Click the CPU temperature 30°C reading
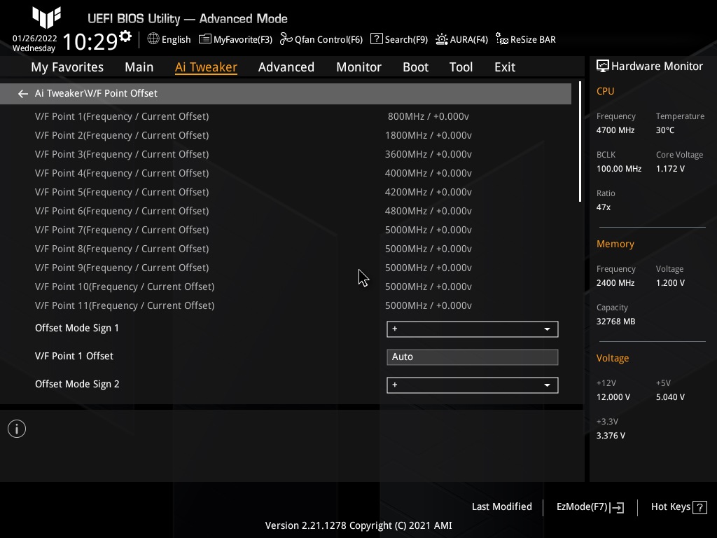 point(665,130)
